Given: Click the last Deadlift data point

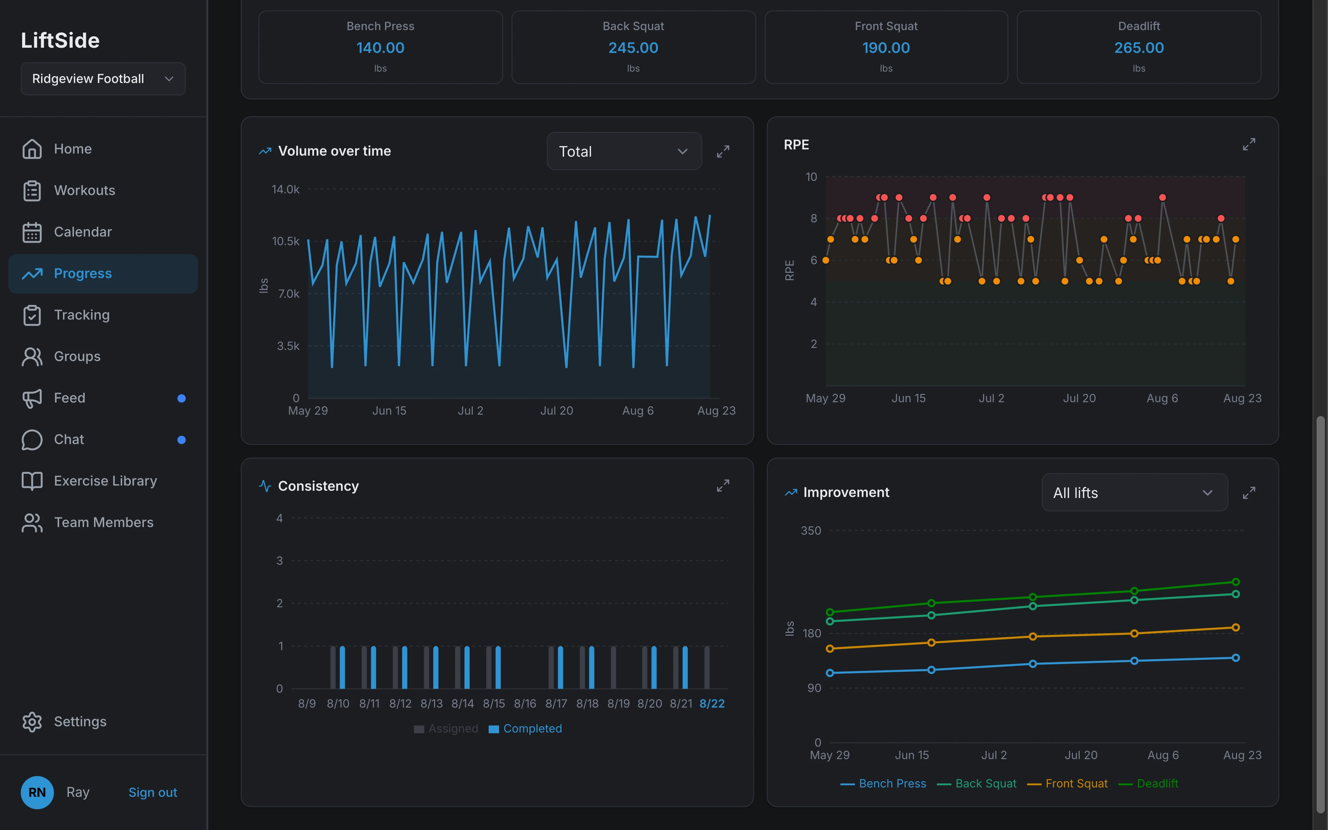Looking at the screenshot, I should point(1236,582).
